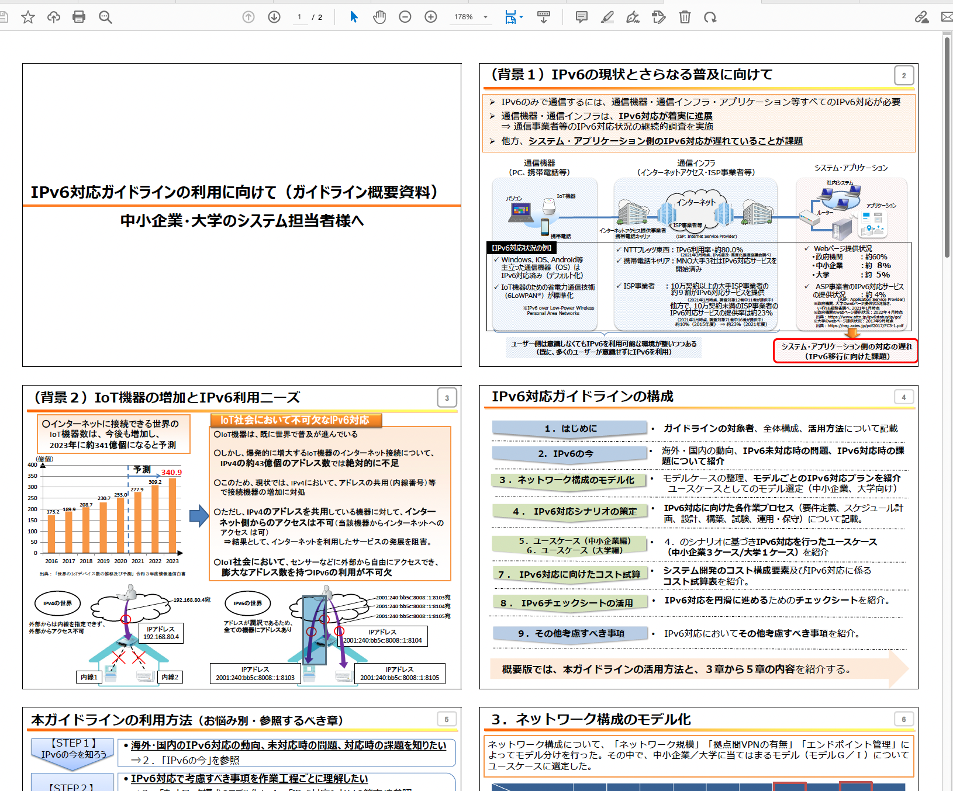Screen dimensions: 953x791
Task: Activate the hand panning tool
Action: pos(379,17)
